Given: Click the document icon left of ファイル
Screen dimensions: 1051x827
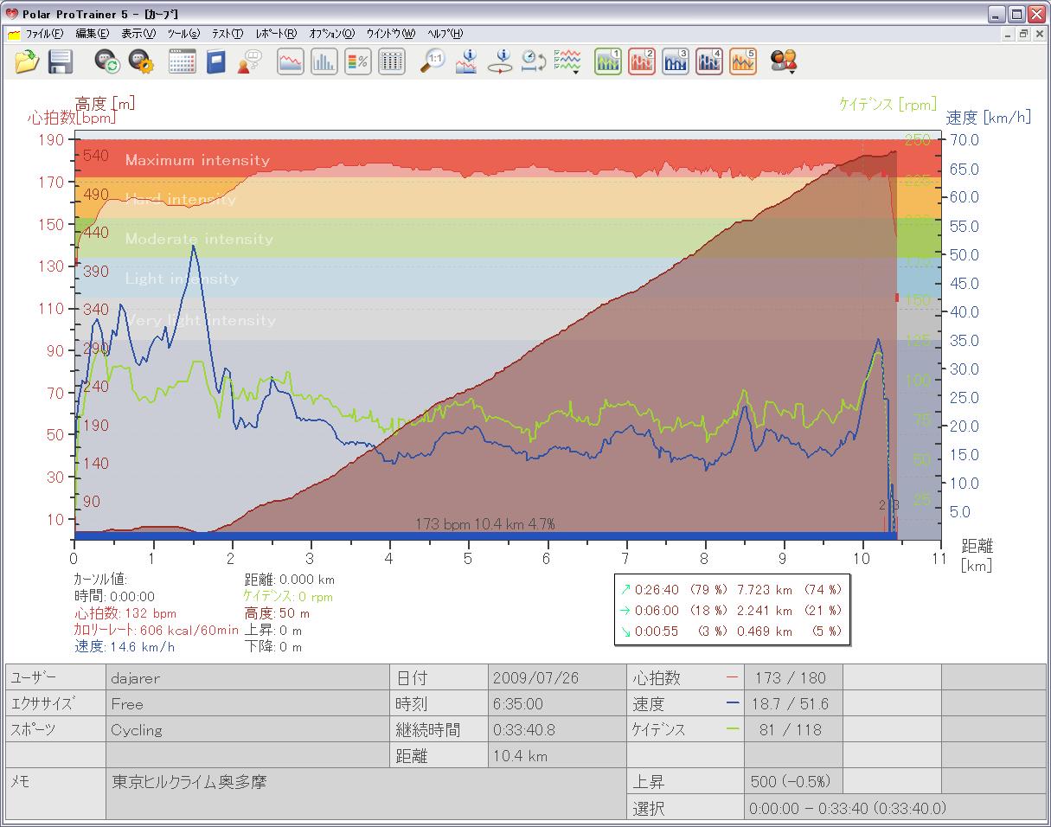Looking at the screenshot, I should (14, 34).
